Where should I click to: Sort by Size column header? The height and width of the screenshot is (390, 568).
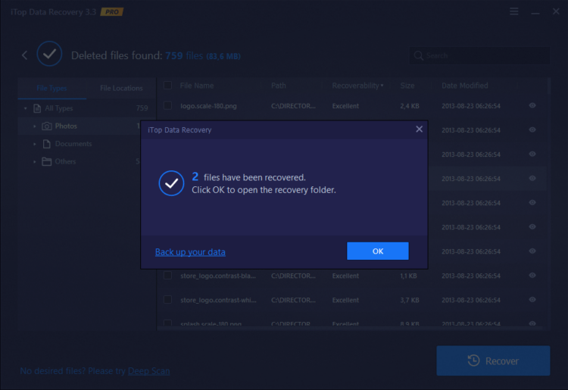point(407,86)
